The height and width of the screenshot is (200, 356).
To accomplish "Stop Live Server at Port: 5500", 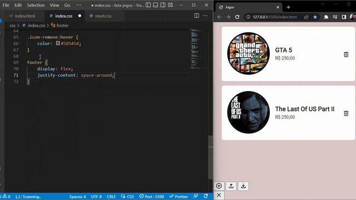I will pyautogui.click(x=151, y=196).
